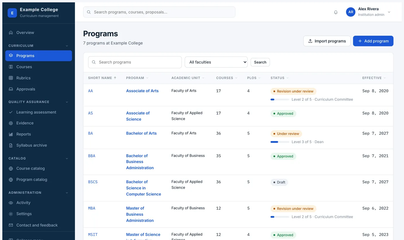Click the Example College logo badge
This screenshot has width=404, height=240.
[x=12, y=13]
